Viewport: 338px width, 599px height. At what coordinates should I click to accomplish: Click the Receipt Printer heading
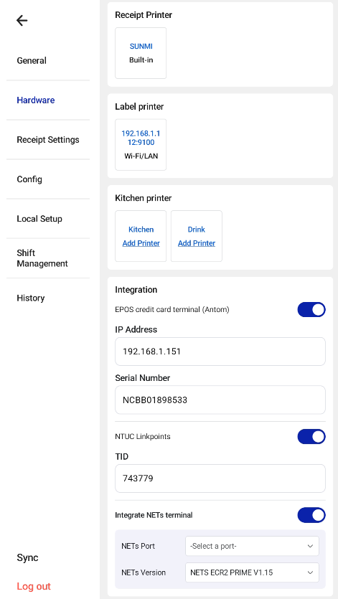[144, 15]
